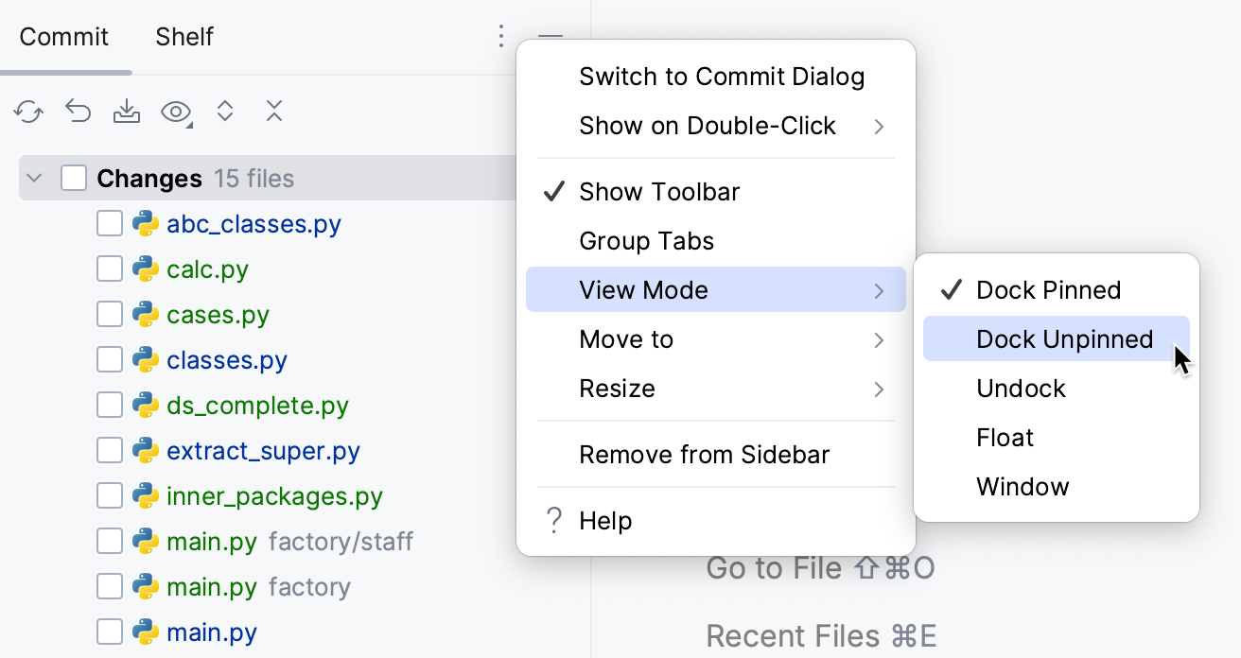
Task: Expand all nodes using the toolbar icon
Action: pos(225,111)
